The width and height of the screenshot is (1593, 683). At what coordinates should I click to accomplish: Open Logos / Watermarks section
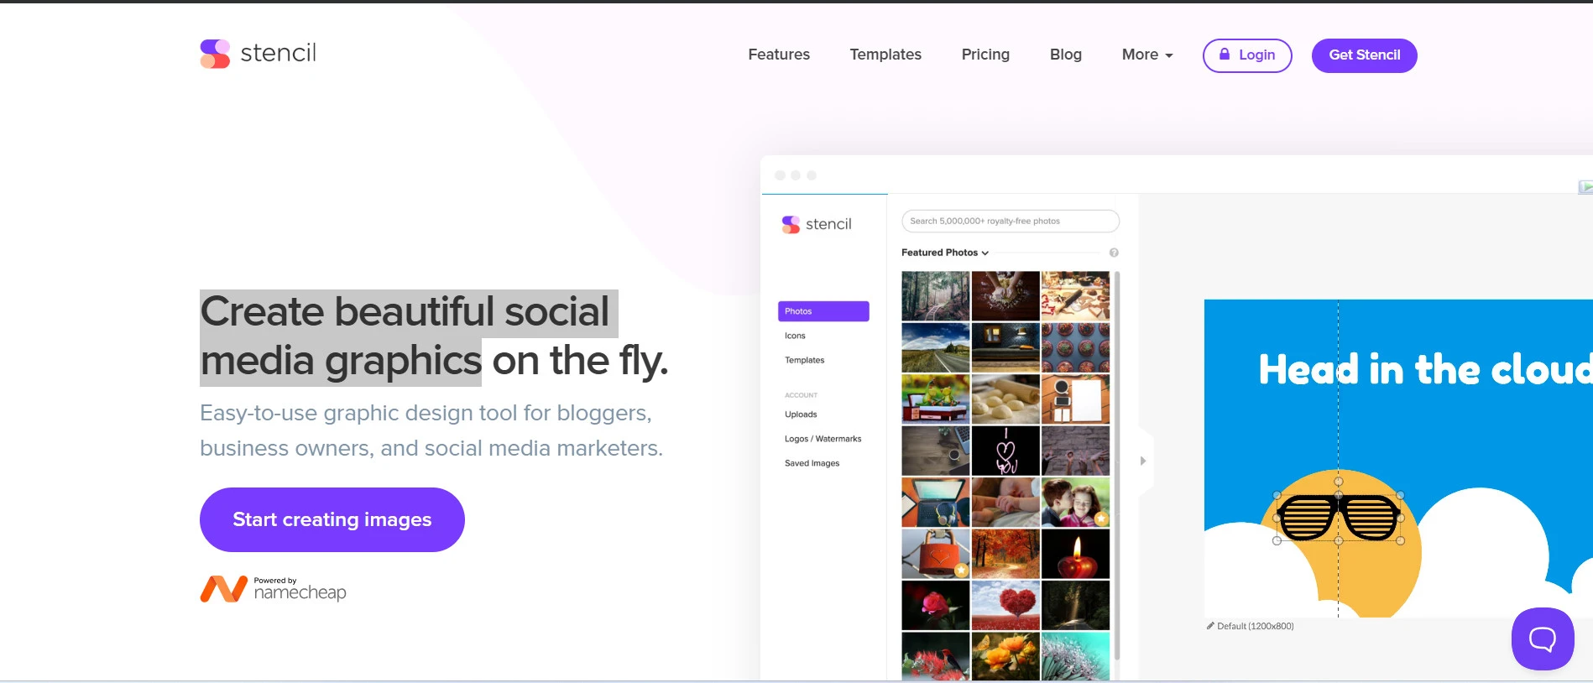pyautogui.click(x=823, y=439)
